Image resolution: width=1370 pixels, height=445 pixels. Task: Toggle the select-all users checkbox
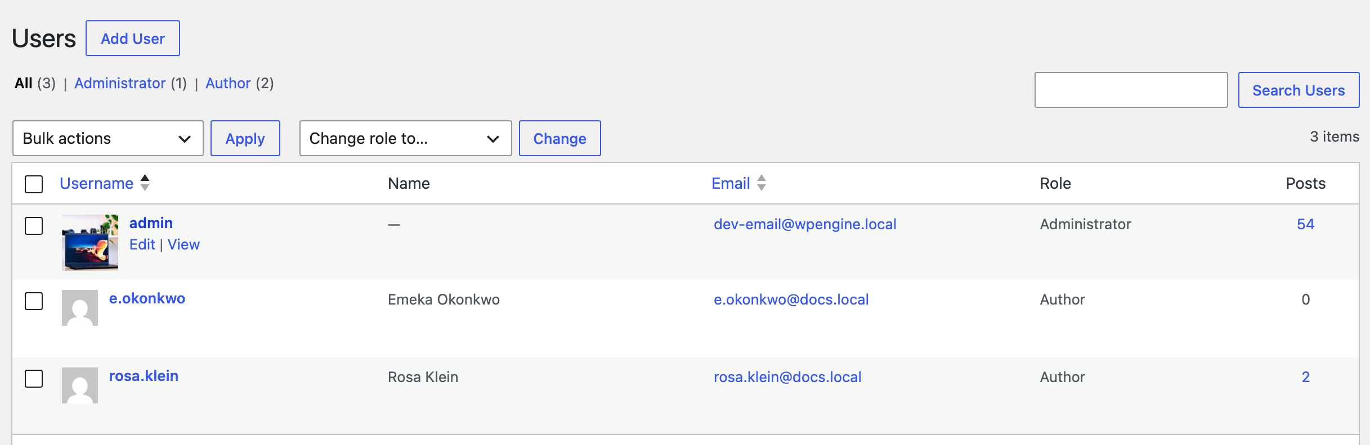(x=34, y=184)
